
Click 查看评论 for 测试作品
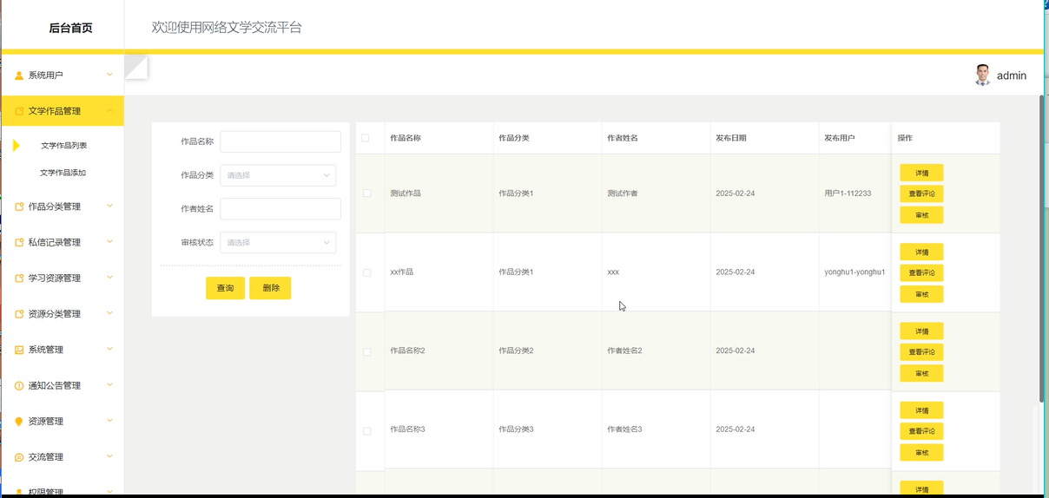pyautogui.click(x=921, y=193)
